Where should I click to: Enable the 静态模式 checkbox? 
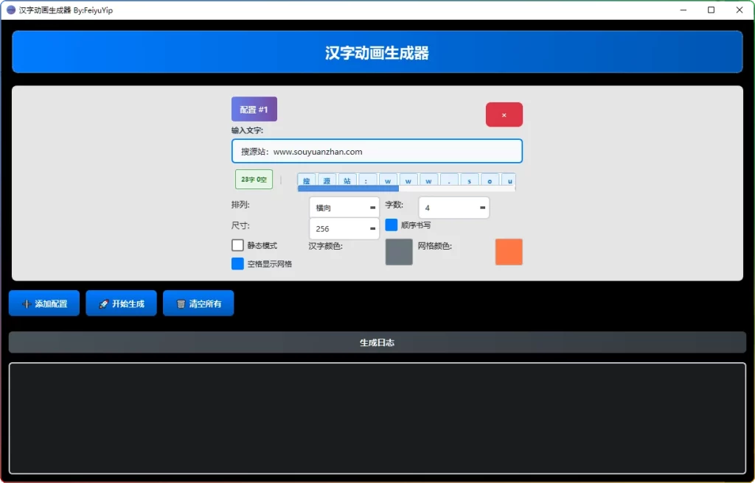click(x=237, y=245)
